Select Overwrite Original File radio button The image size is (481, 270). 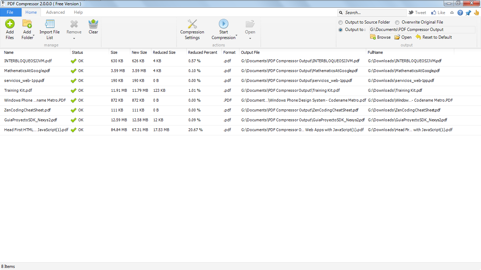(397, 22)
